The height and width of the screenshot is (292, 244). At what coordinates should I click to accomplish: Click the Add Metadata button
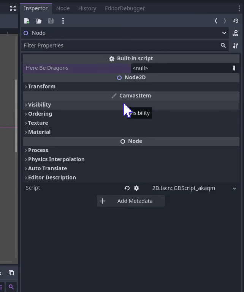(x=131, y=201)
